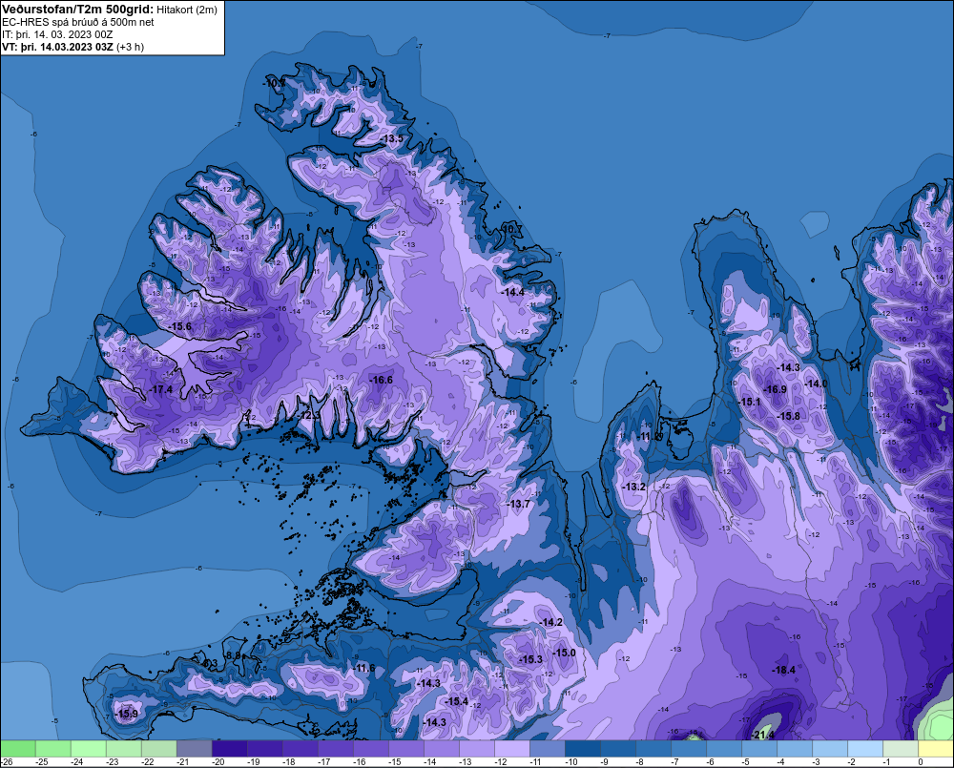Viewport: 954px width, 768px height.
Task: Click the -11.6 temperature label
Action: [363, 668]
